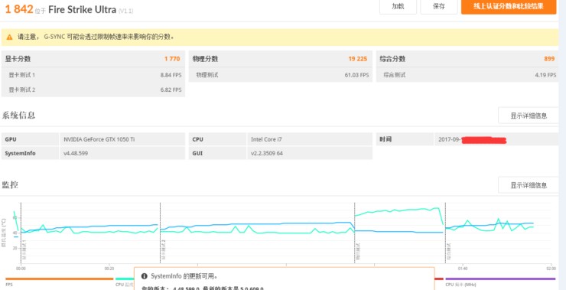Click the G-SYNC warning message text
Viewport: 566px width, 290px height.
click(96, 37)
